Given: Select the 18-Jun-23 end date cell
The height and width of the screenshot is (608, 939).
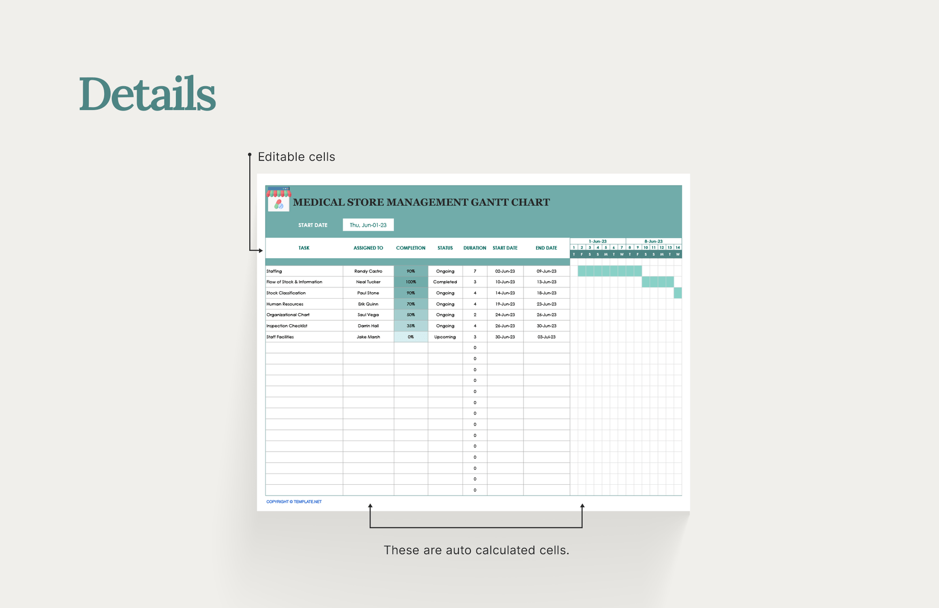Looking at the screenshot, I should [x=546, y=293].
